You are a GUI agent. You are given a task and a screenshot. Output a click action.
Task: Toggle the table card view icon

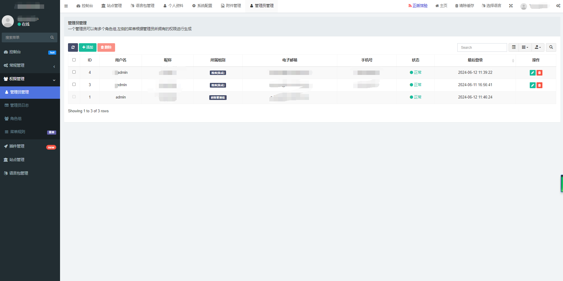(x=514, y=47)
